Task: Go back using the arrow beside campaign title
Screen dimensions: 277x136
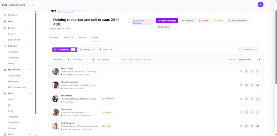Action: 50,22
